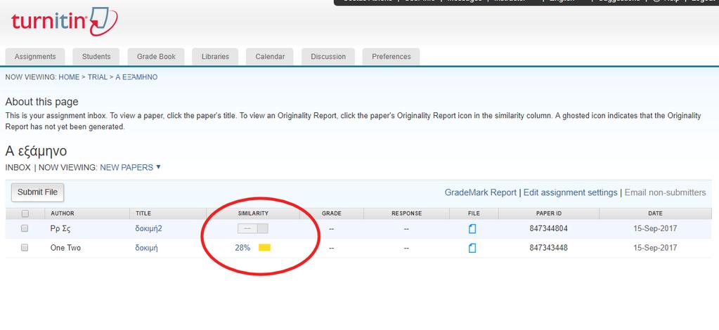Go to HOME in the breadcrumb
The height and width of the screenshot is (330, 719).
[69, 77]
